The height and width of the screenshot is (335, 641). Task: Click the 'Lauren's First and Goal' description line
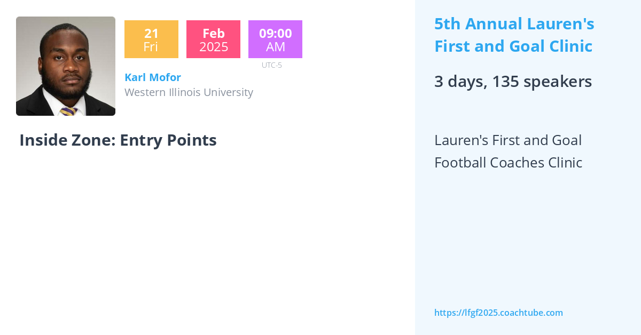click(x=508, y=140)
